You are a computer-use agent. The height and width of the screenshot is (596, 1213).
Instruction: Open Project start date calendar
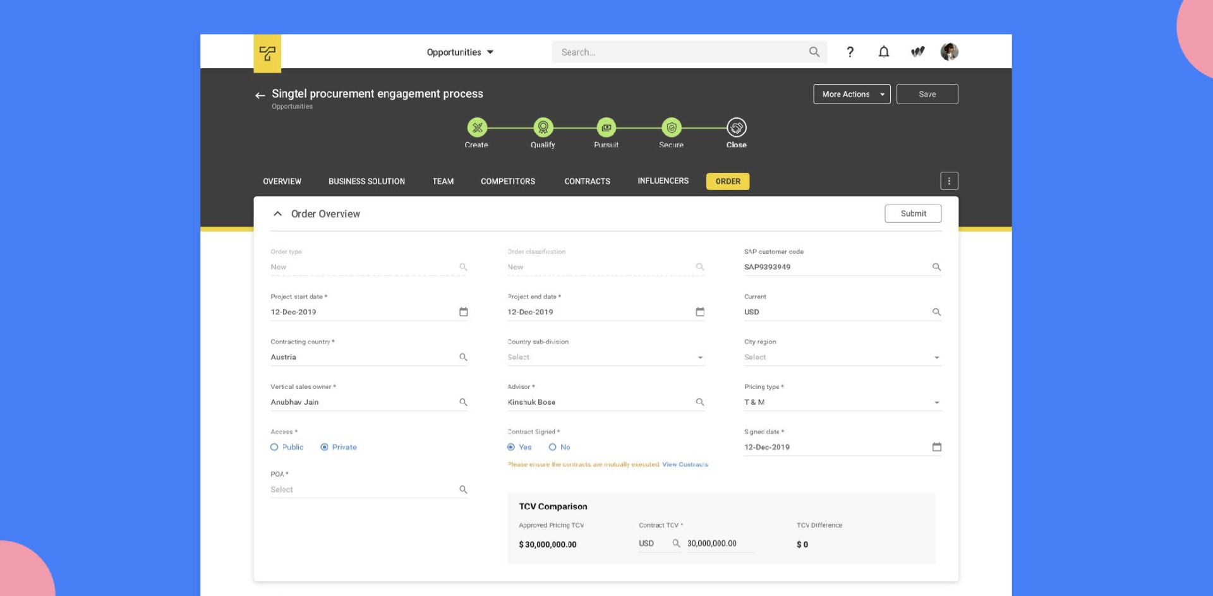(x=463, y=312)
